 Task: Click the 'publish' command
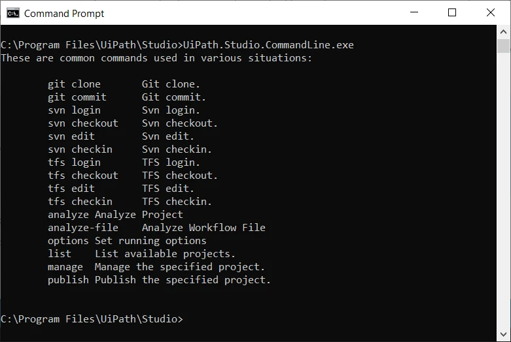click(68, 280)
